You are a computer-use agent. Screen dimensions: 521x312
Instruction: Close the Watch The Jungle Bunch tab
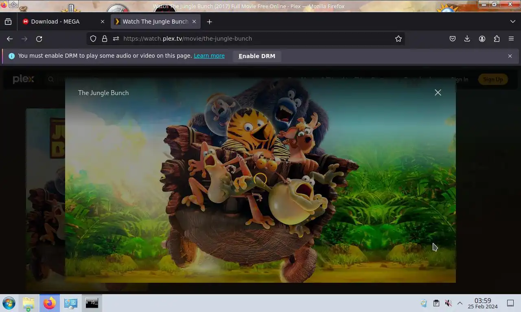(194, 22)
